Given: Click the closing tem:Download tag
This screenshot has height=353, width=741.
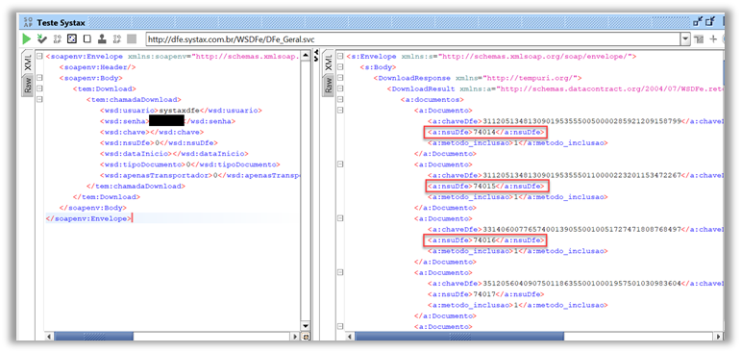Looking at the screenshot, I should 107,197.
